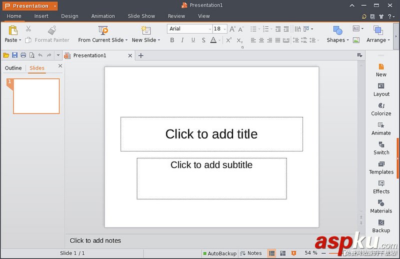Add a slide with New Slide icon

tap(146, 30)
